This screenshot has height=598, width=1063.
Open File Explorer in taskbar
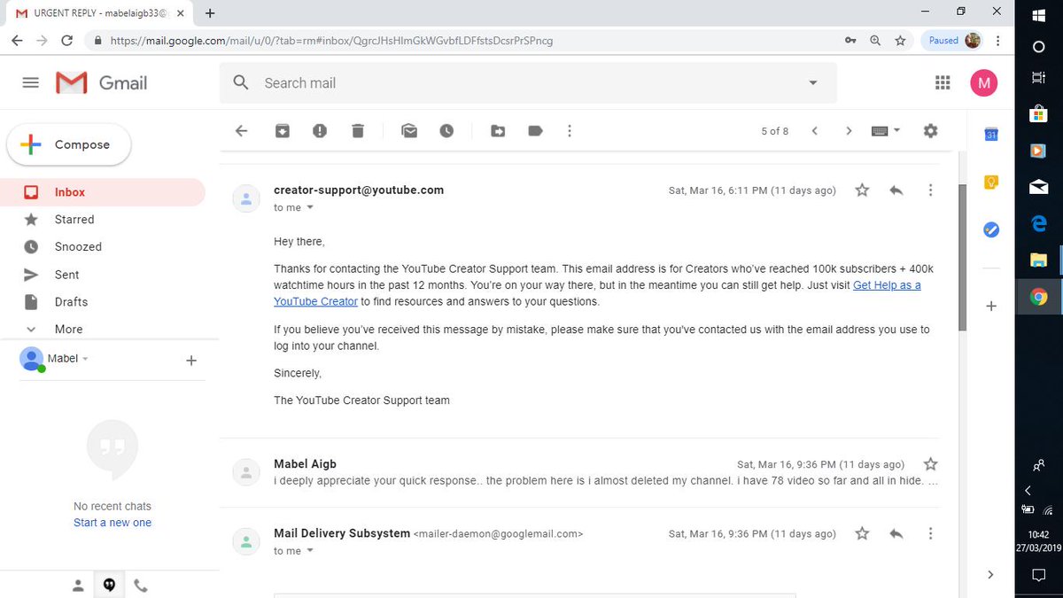point(1039,260)
